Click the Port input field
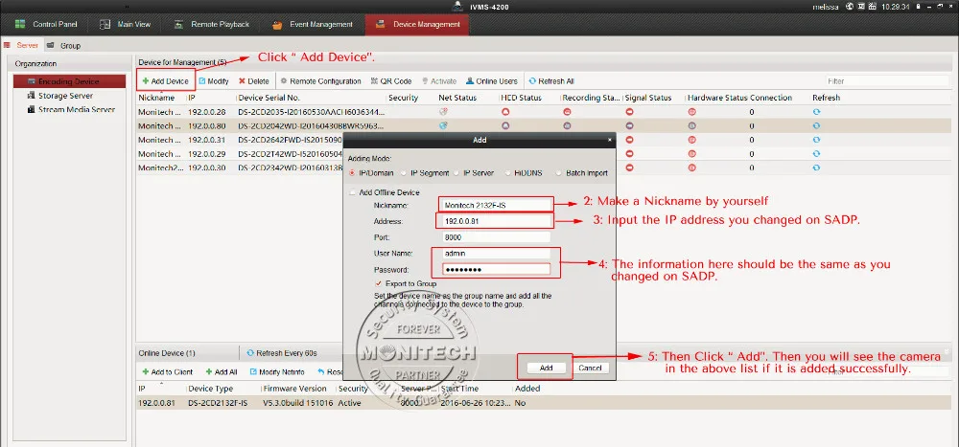959x447 pixels. (x=496, y=237)
